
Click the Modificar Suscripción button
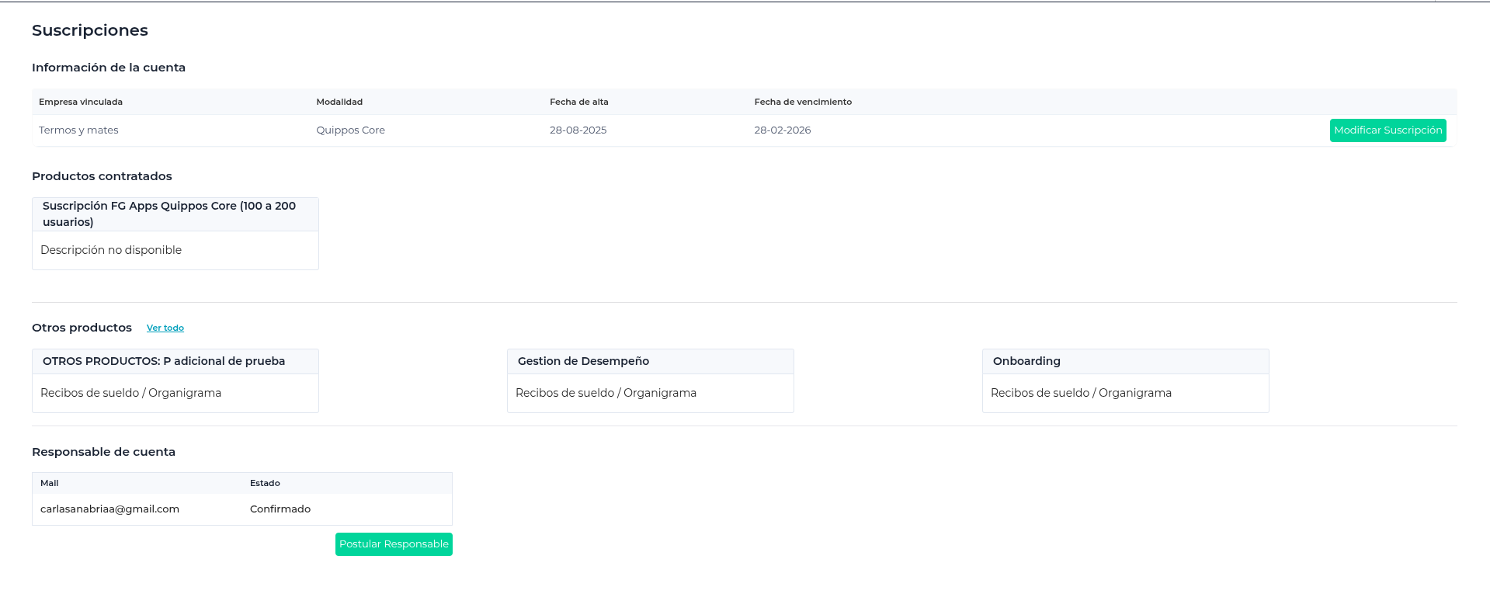1388,130
